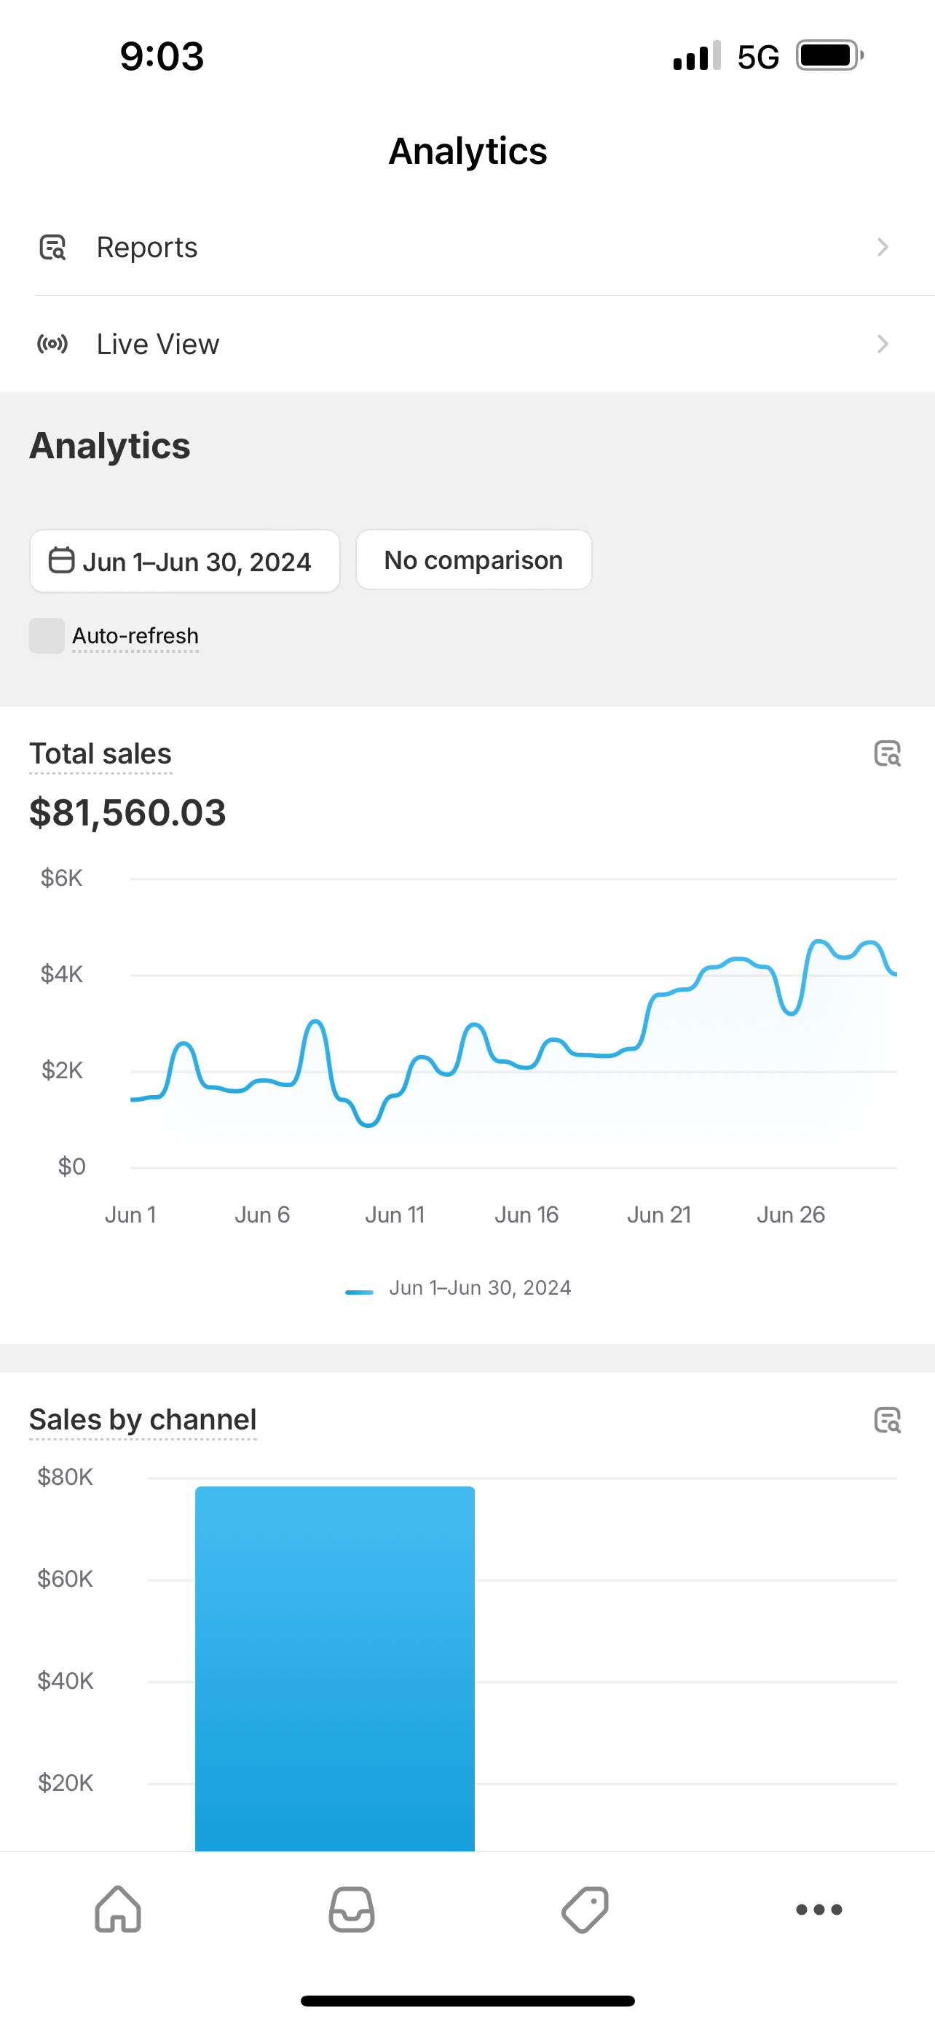Tap the Total sales heading link
Image resolution: width=935 pixels, height=2024 pixels.
(100, 753)
